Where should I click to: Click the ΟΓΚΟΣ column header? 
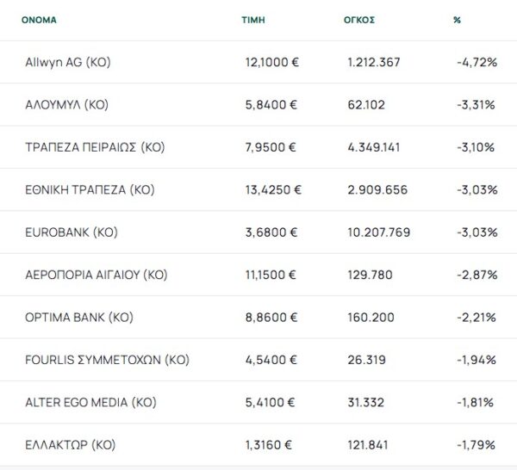(x=358, y=19)
